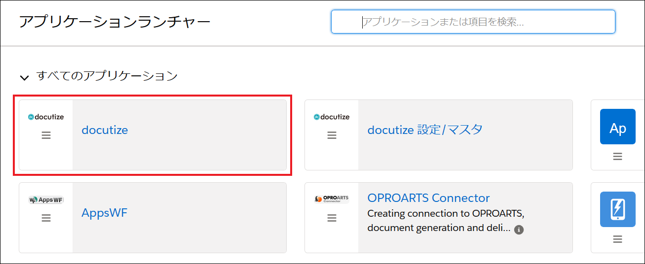
Task: Click the アプリケーションランチャー heading text
Action: click(115, 22)
